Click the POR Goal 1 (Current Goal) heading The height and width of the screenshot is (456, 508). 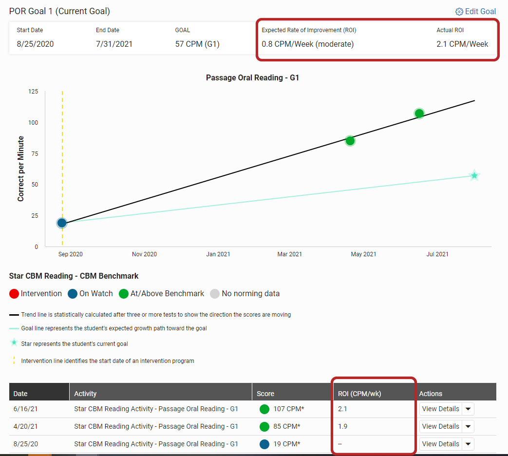59,11
